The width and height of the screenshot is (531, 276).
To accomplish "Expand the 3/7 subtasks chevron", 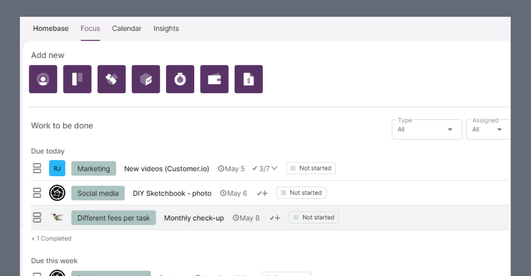I will 274,168.
